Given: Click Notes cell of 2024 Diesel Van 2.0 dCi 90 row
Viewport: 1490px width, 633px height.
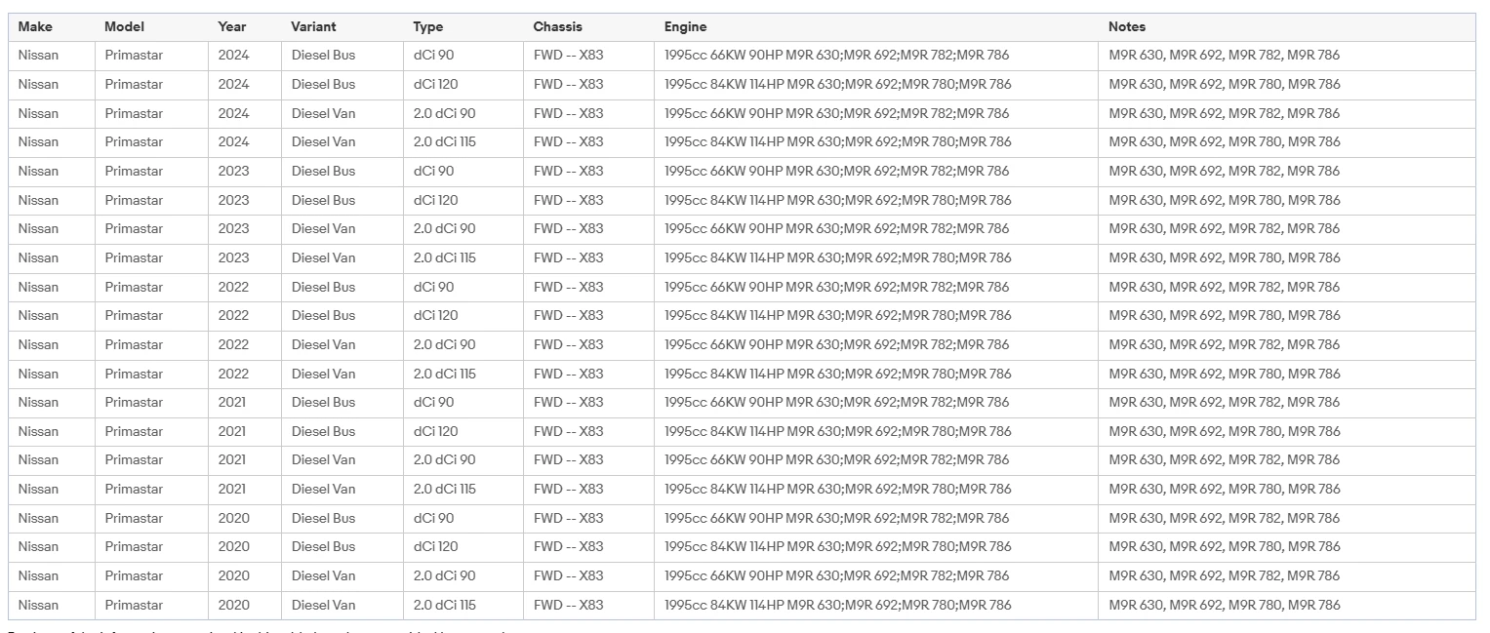Looking at the screenshot, I should (1225, 114).
